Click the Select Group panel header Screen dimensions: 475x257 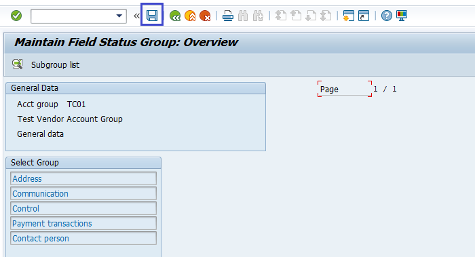coord(83,163)
